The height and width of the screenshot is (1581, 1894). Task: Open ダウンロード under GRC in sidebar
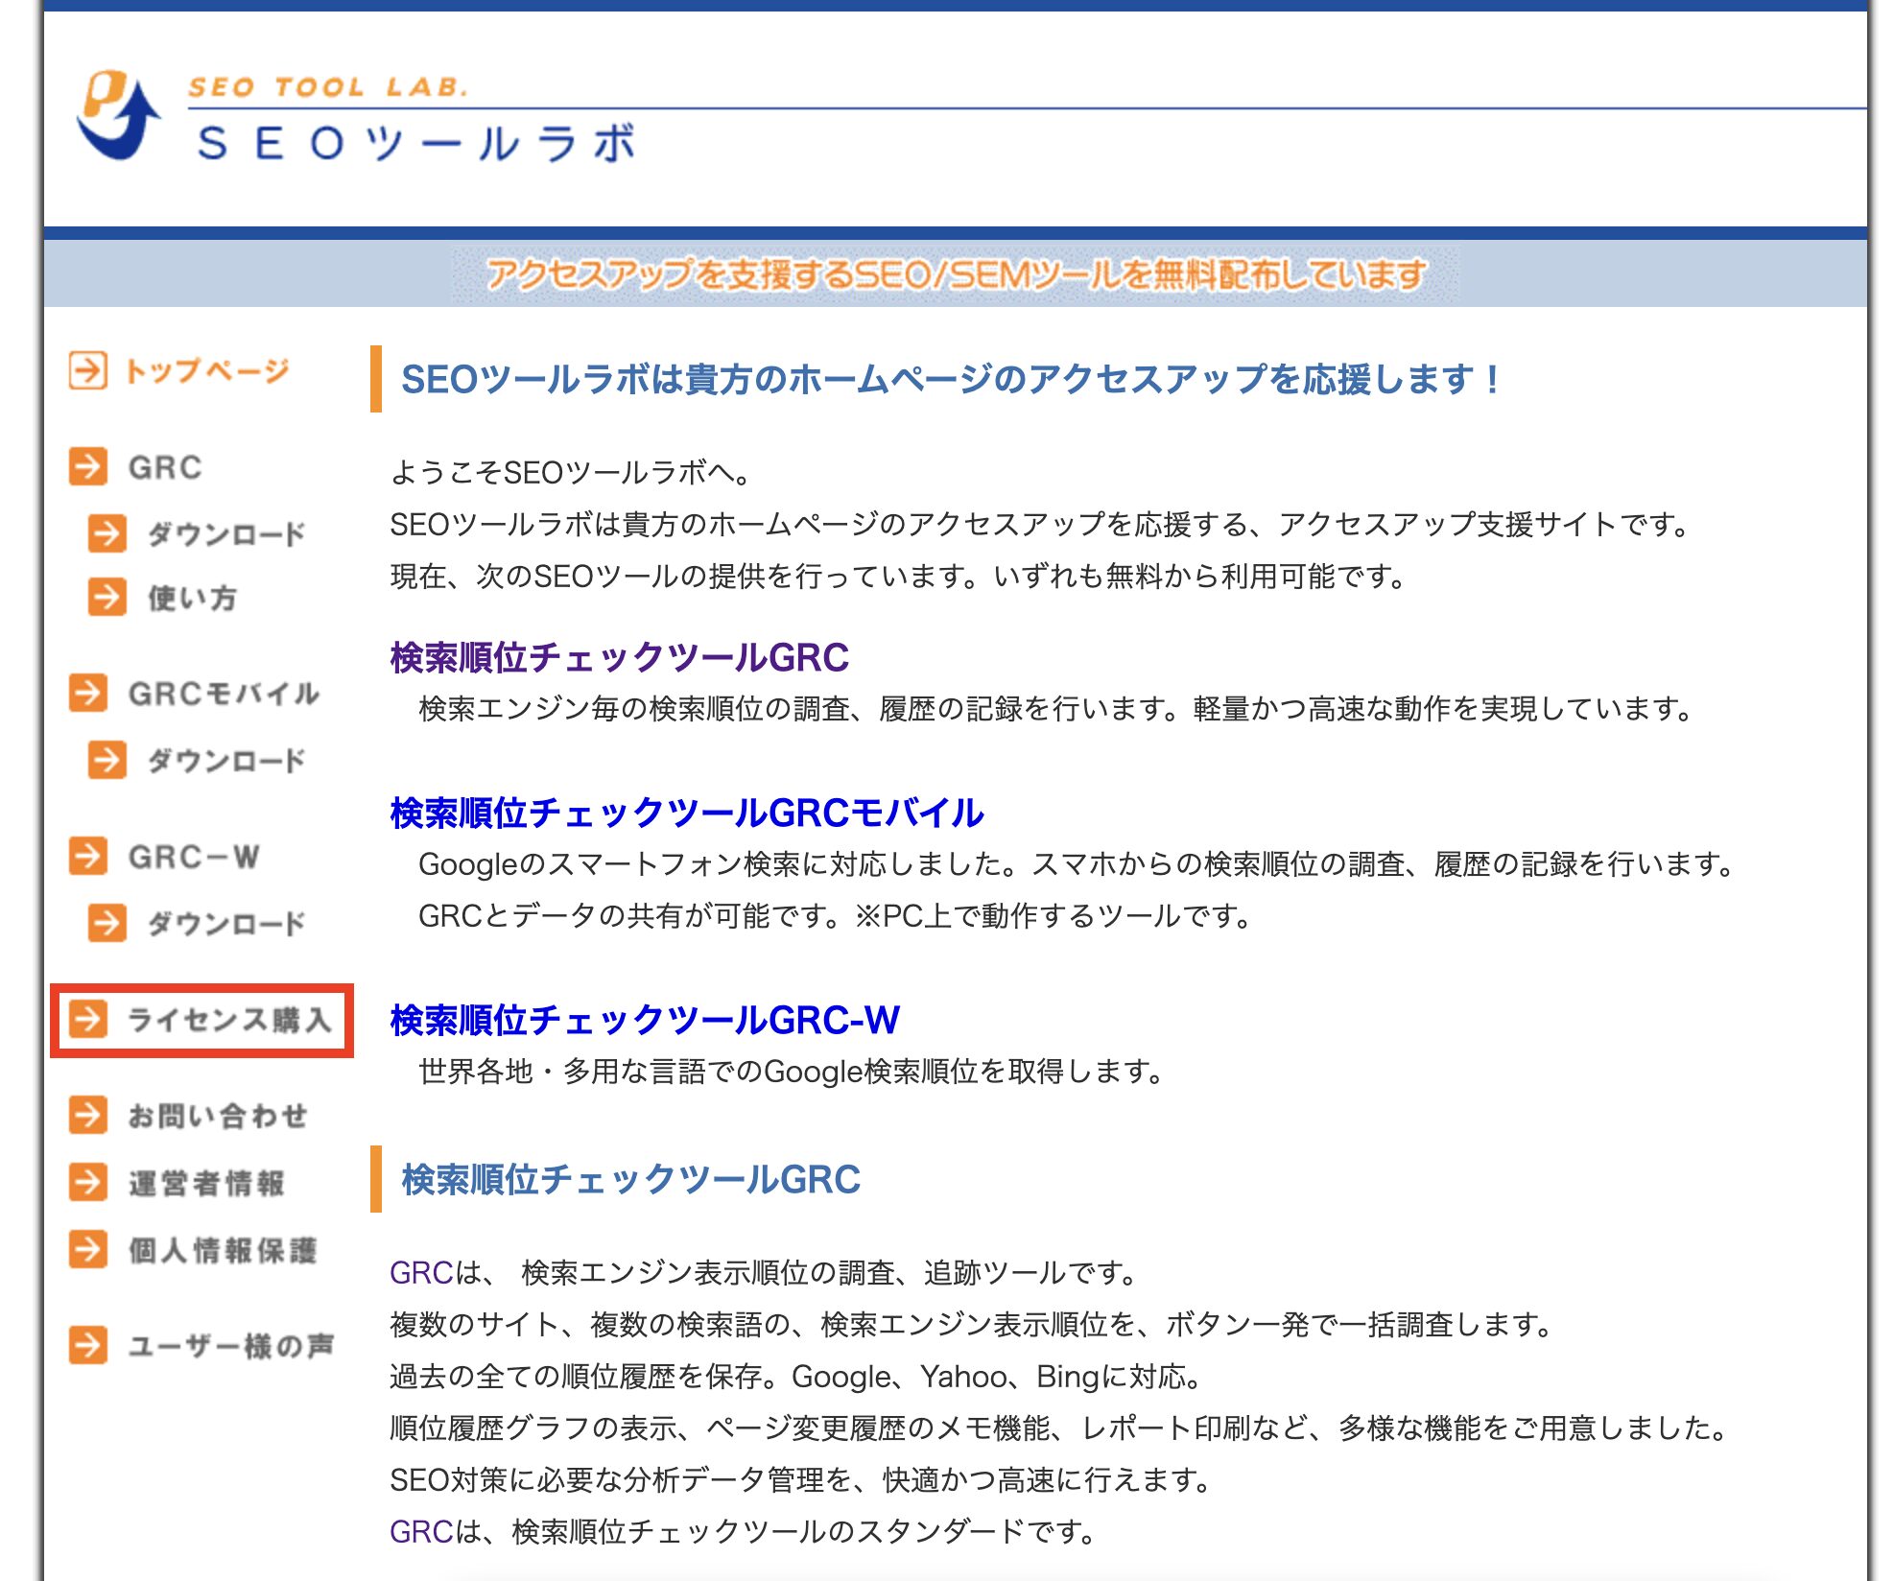(x=226, y=533)
